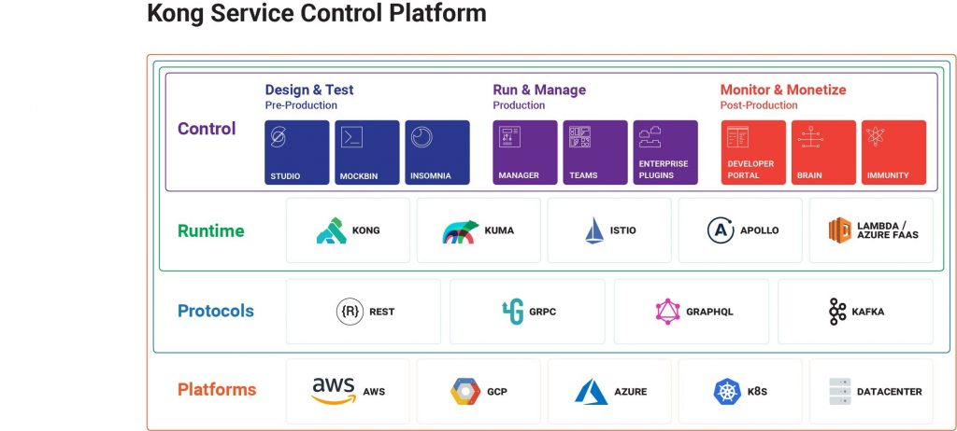The image size is (957, 431).
Task: Open the Manager tile icon
Action: [x=509, y=136]
